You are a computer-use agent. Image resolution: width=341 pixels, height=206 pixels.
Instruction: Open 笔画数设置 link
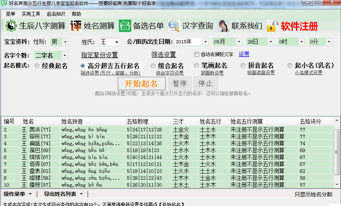pyautogui.click(x=212, y=73)
